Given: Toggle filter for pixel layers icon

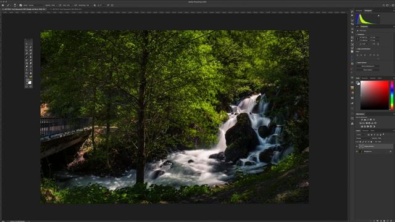Looking at the screenshot, I should [368, 134].
